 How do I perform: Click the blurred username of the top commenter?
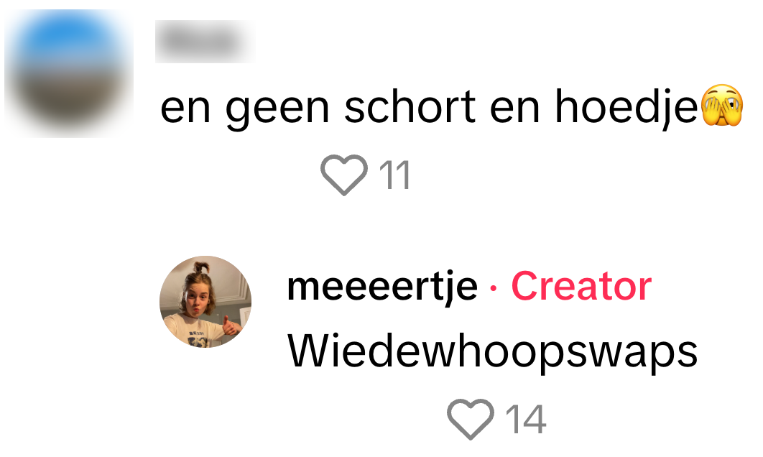pos(204,42)
